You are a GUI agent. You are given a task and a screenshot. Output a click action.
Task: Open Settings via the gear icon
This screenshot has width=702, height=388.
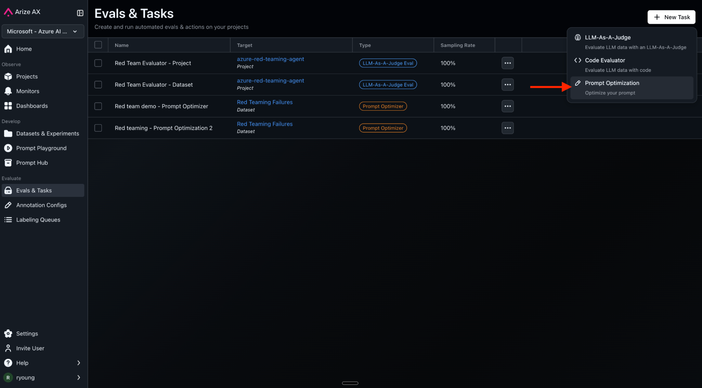point(8,334)
